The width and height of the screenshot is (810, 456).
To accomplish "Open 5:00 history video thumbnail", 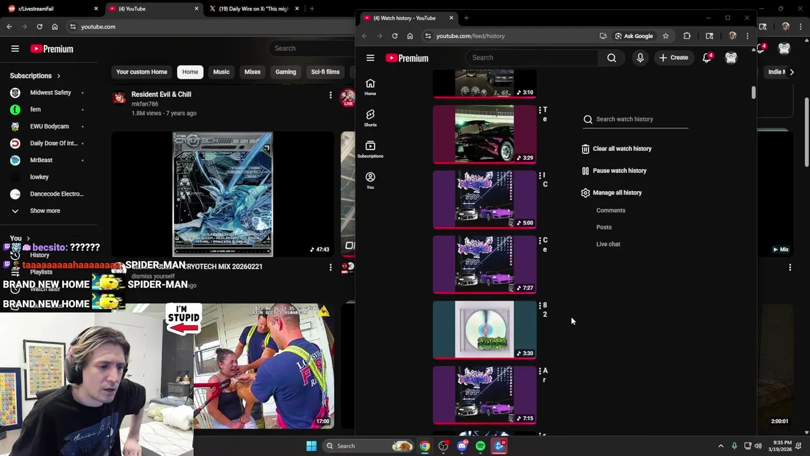I will [x=485, y=199].
